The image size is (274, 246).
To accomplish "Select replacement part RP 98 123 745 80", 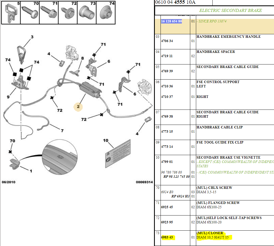I will 176,177.
